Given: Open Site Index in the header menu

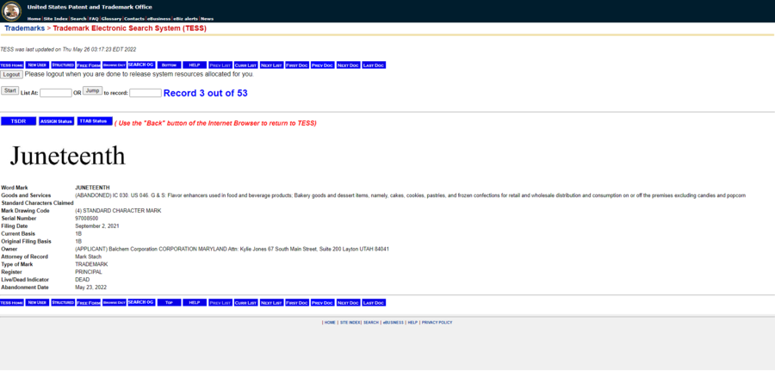Looking at the screenshot, I should pos(56,19).
